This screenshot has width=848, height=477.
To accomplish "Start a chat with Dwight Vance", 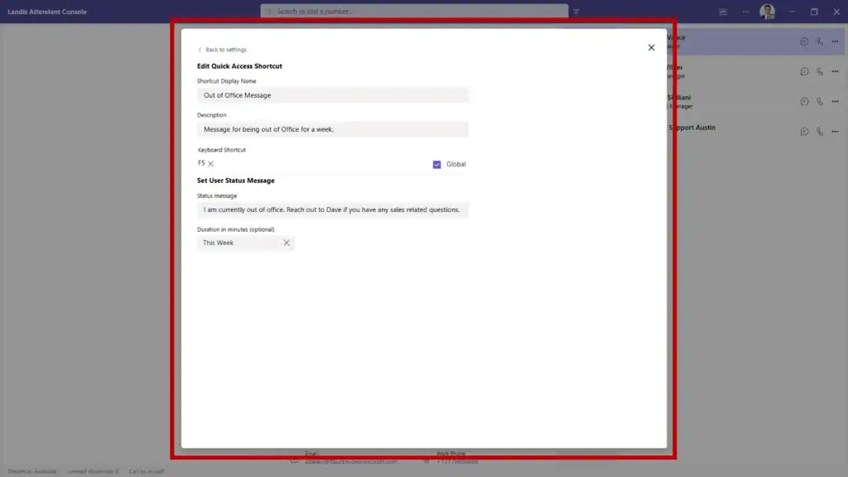I will pos(804,41).
